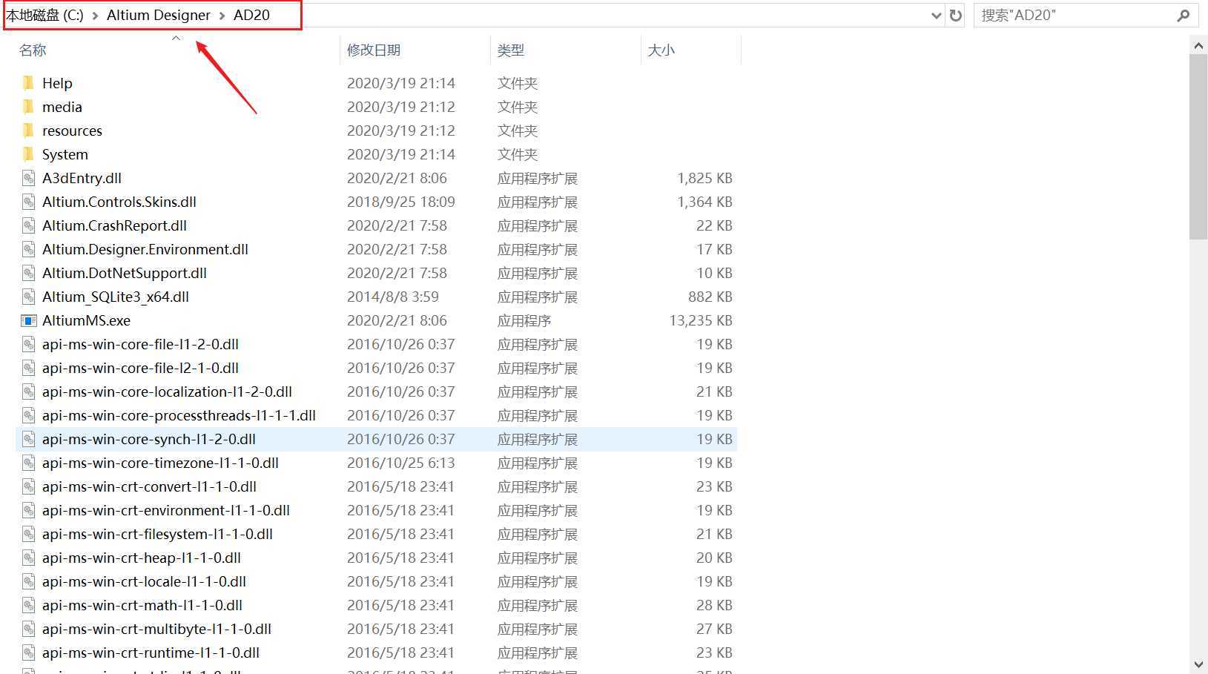Open the address bar history dropdown

coord(937,16)
